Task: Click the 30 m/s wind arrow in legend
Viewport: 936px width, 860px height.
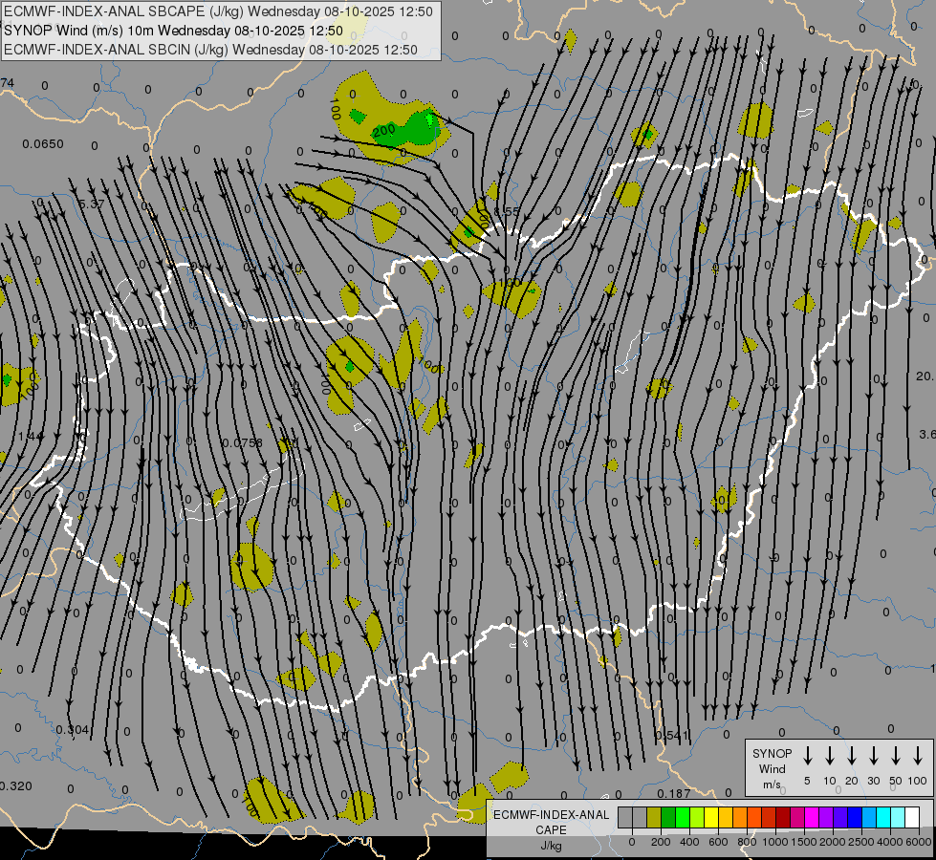Action: [874, 756]
